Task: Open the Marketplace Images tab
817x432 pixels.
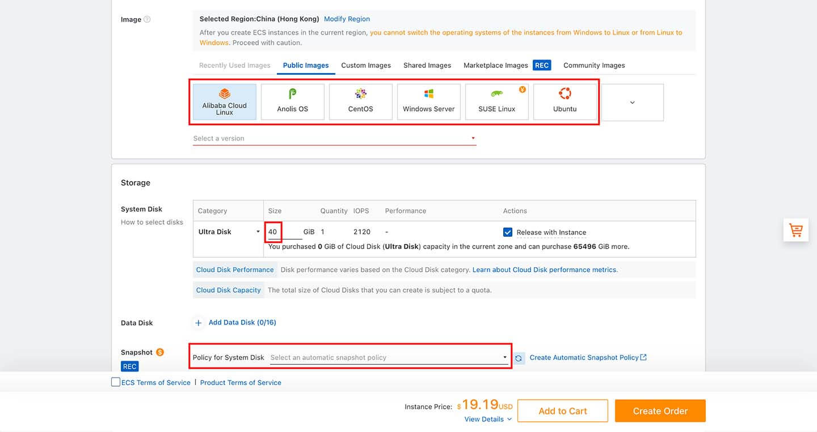Action: 496,65
